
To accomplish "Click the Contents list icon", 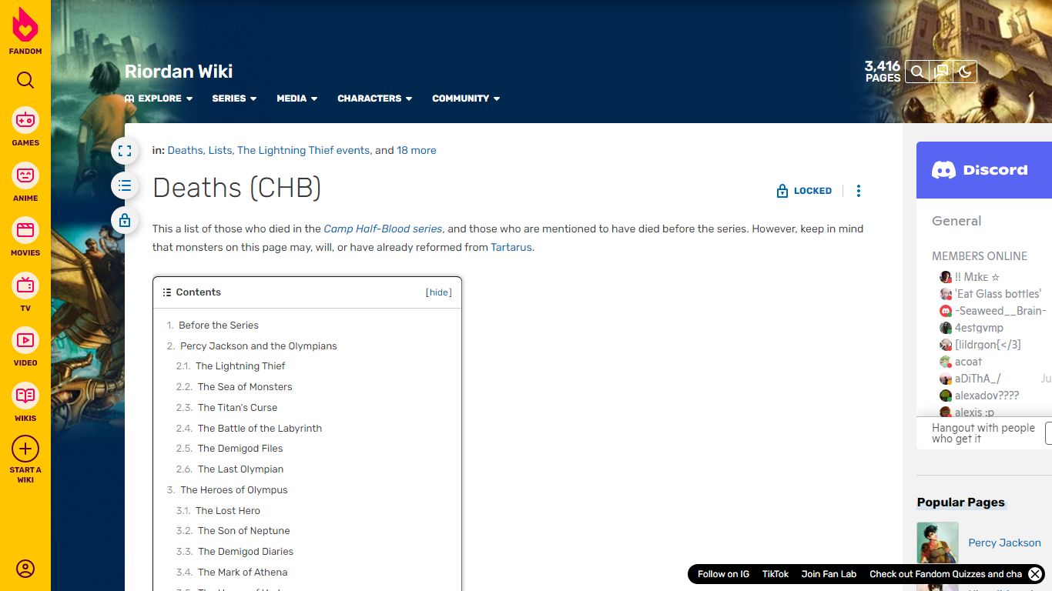I will click(167, 292).
